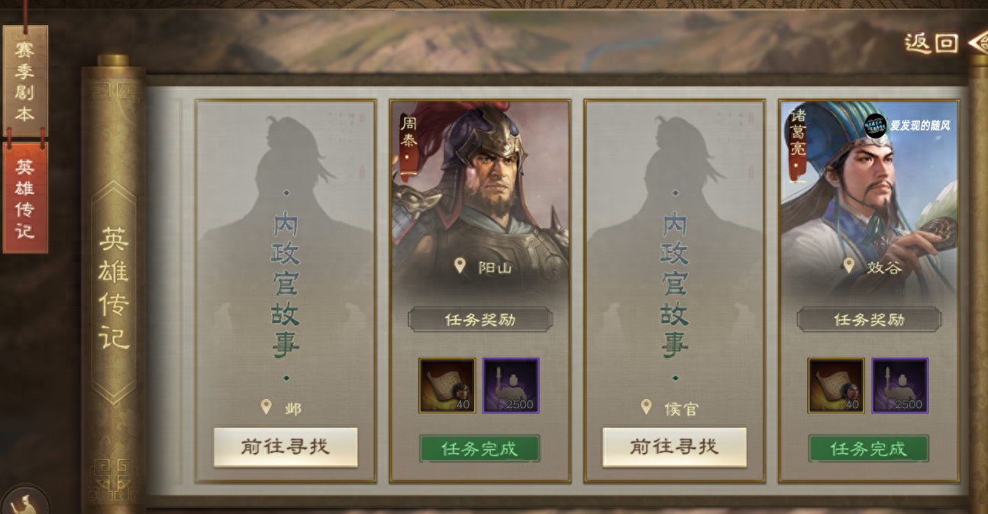The image size is (988, 514).
Task: Click 任务奖励 label on 诸葛亮 card
Action: tap(869, 320)
